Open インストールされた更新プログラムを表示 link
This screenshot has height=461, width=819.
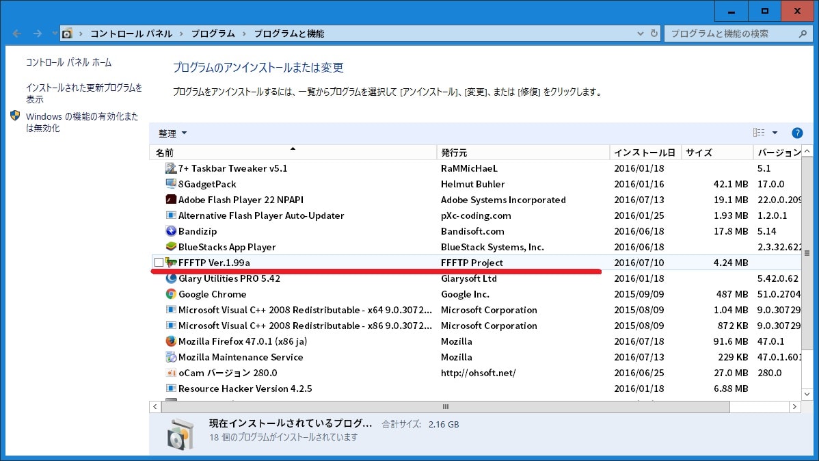(x=83, y=93)
